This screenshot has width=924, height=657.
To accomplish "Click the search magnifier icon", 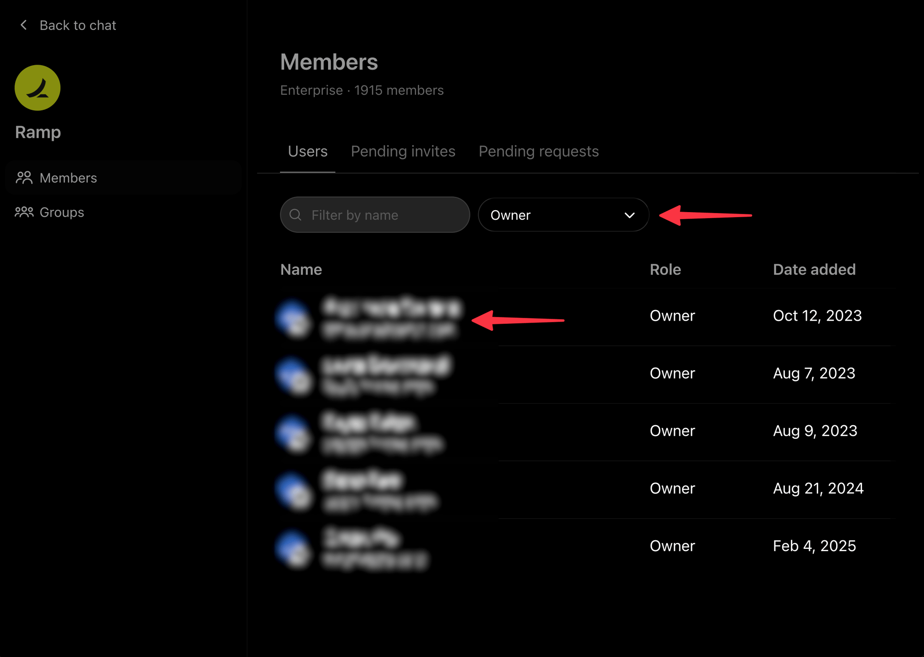I will tap(296, 215).
